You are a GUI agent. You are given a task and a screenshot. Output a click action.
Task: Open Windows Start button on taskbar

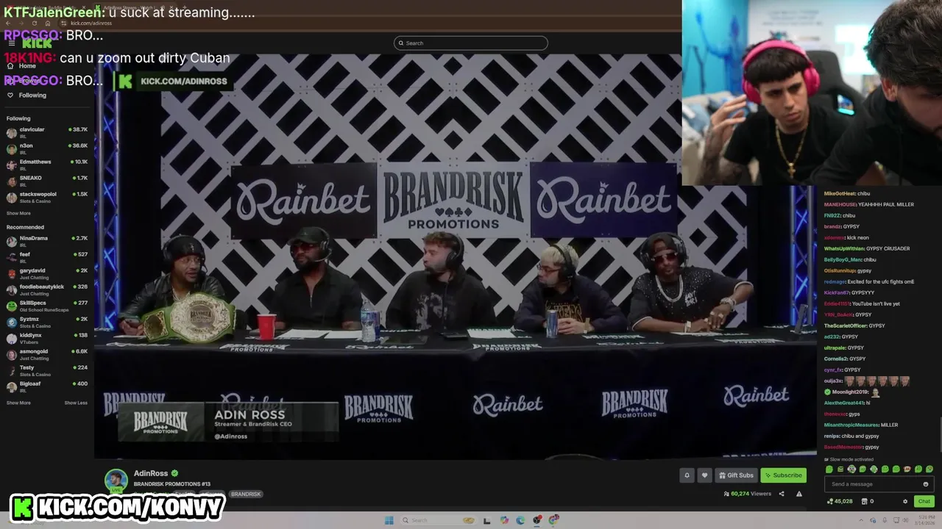click(x=389, y=520)
